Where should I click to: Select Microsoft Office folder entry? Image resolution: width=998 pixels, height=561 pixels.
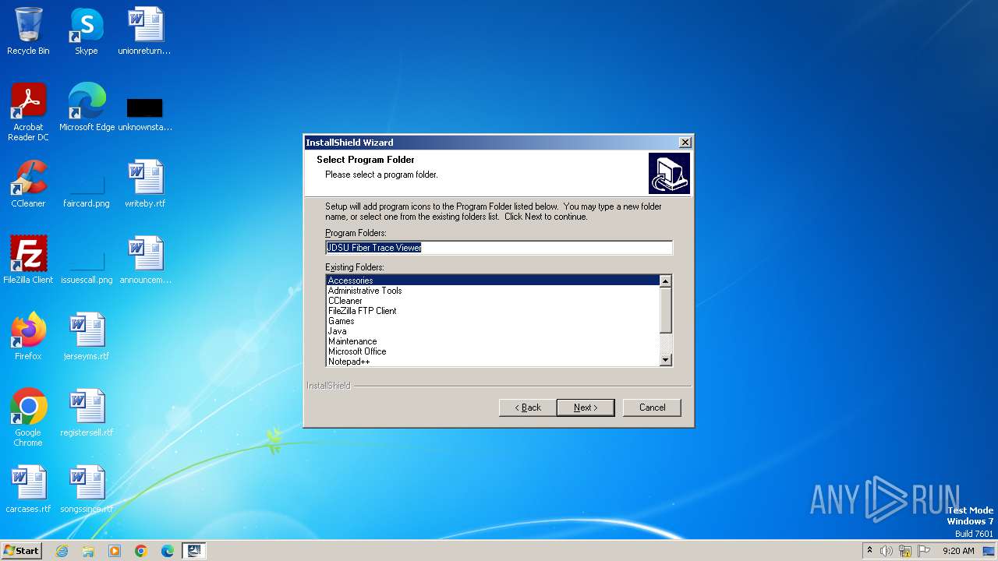click(x=493, y=351)
